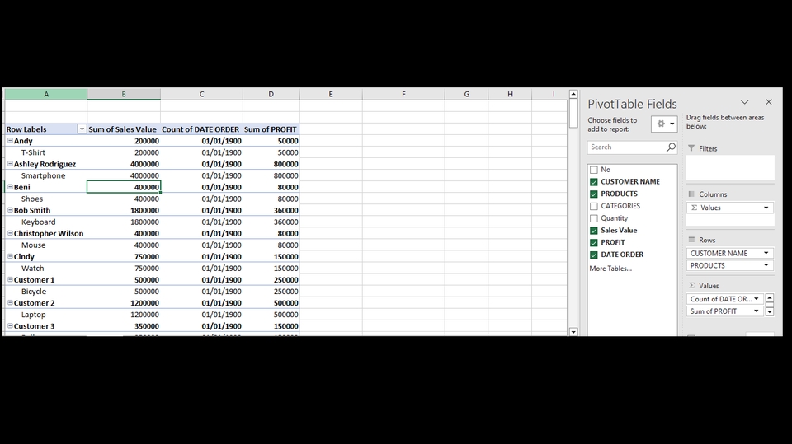Open the Values dropdown in Columns area
This screenshot has width=792, height=444.
[x=766, y=208]
